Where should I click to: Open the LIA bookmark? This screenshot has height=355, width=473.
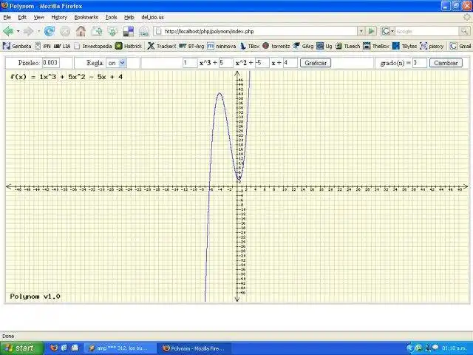point(62,46)
